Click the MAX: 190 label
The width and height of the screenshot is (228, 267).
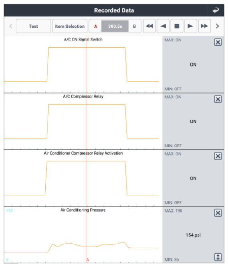tap(174, 211)
